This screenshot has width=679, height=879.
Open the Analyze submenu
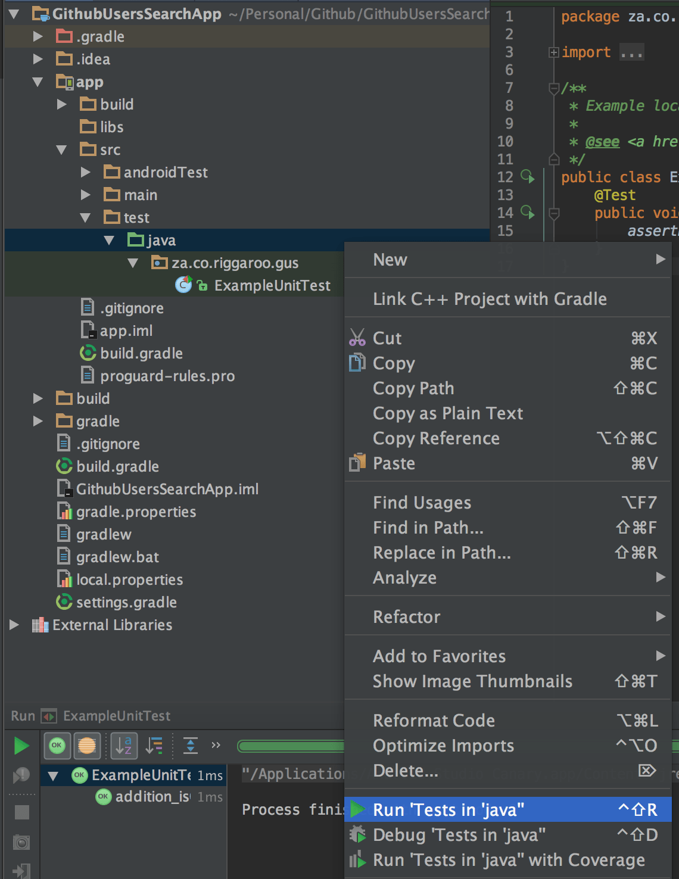[x=404, y=577]
